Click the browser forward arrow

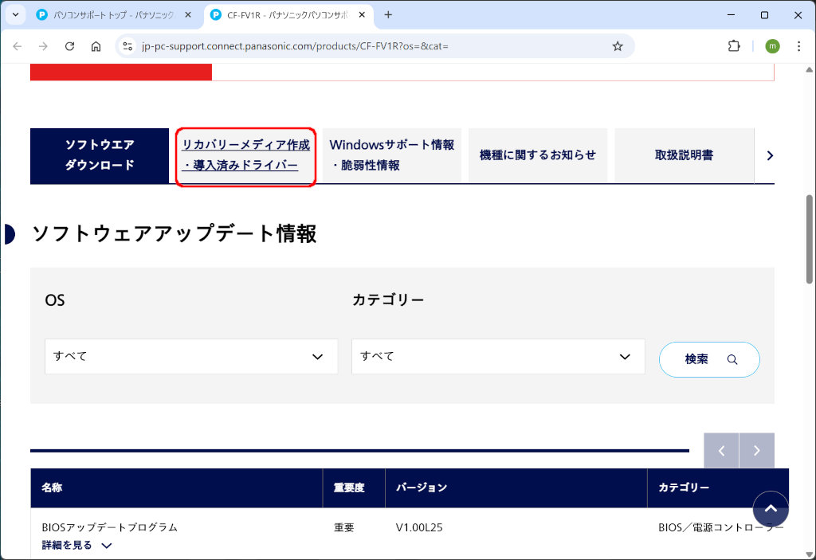click(x=43, y=46)
